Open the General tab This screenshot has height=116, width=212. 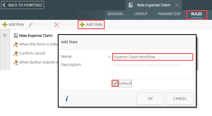coord(116,14)
